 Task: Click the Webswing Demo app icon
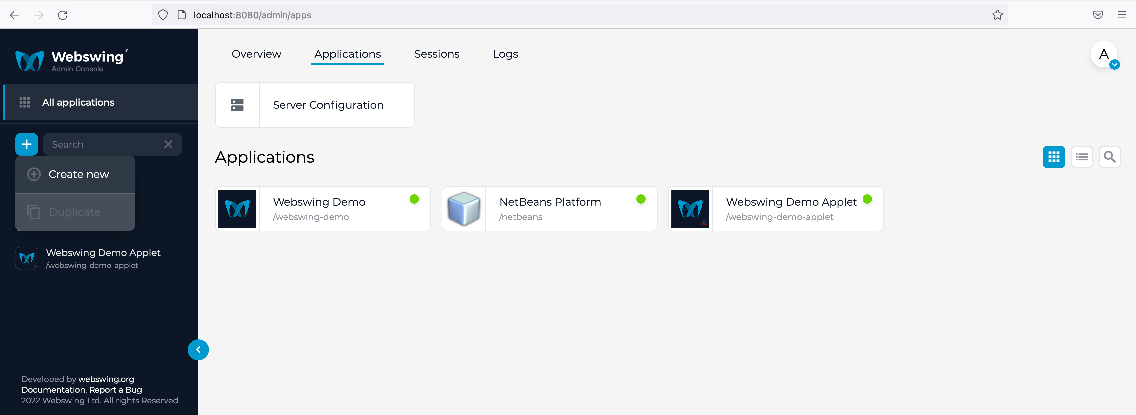point(238,208)
